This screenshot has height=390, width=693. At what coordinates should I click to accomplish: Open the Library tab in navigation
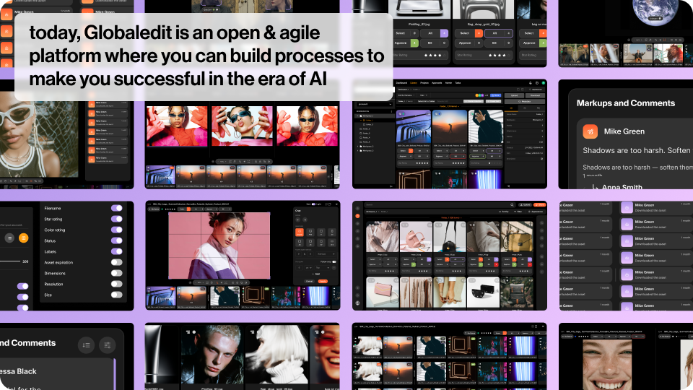click(x=414, y=84)
